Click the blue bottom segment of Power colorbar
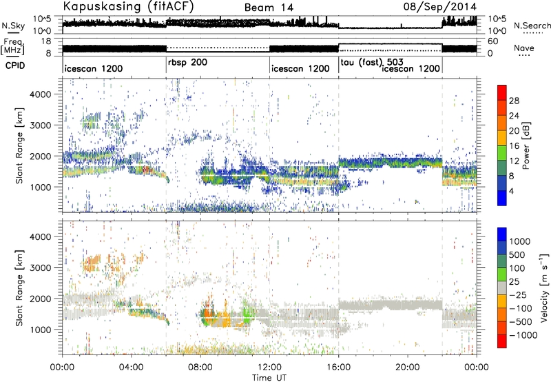Viewport: 551px width, 382px height. tap(502, 198)
